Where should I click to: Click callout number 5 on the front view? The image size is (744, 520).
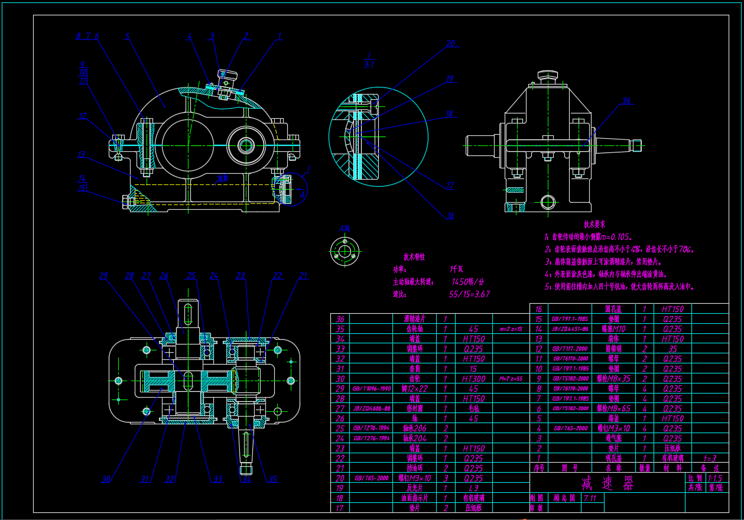(x=127, y=36)
